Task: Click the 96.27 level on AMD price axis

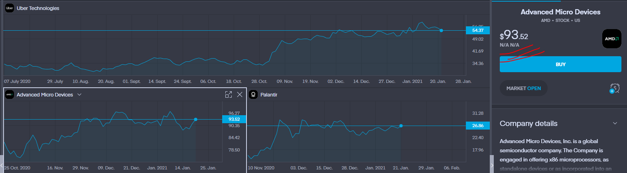Action: [x=234, y=113]
